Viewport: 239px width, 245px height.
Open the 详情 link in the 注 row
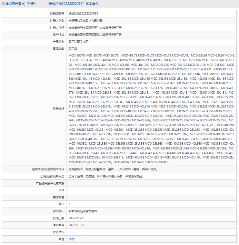click(x=71, y=239)
